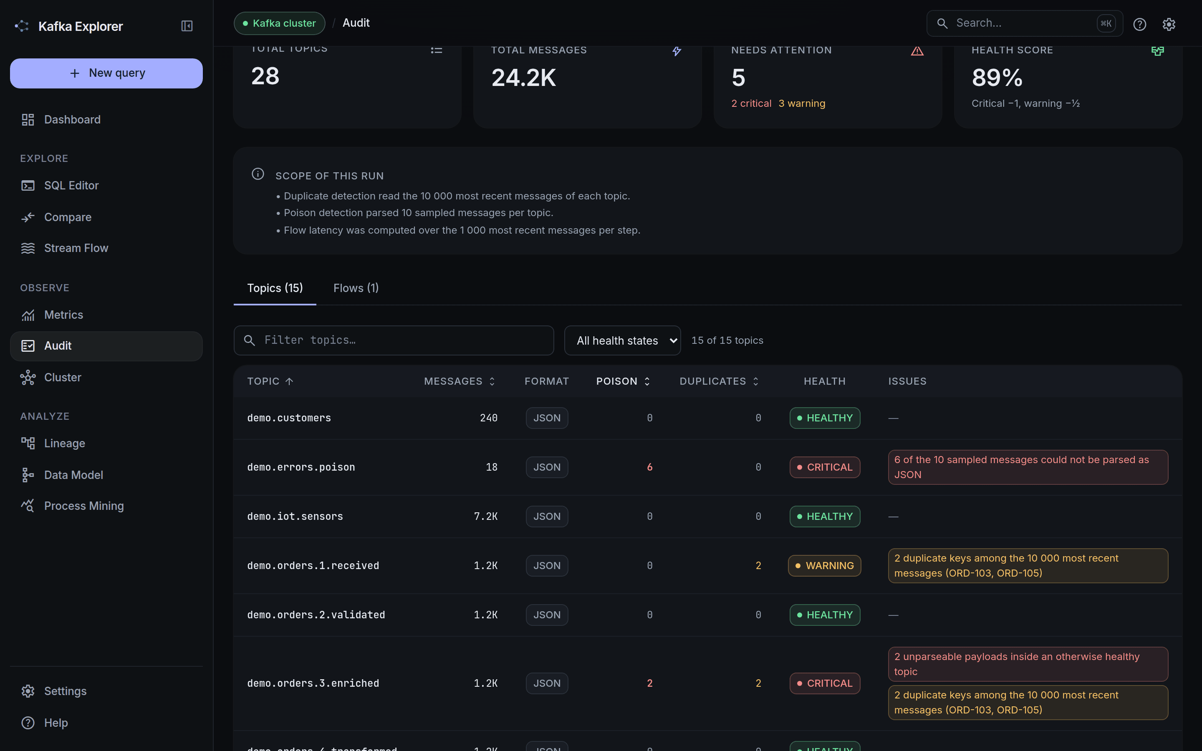The image size is (1202, 751).
Task: Sort table by Messages column
Action: [460, 381]
